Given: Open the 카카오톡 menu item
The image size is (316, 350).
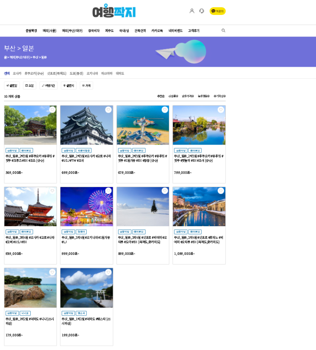Looking at the screenshot, I should 157,31.
